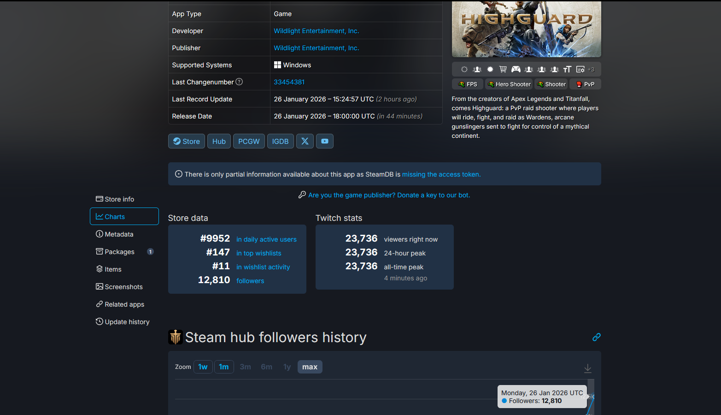Click the 'Twitch stats' heading
Viewport: 721px width, 415px height.
coord(339,218)
